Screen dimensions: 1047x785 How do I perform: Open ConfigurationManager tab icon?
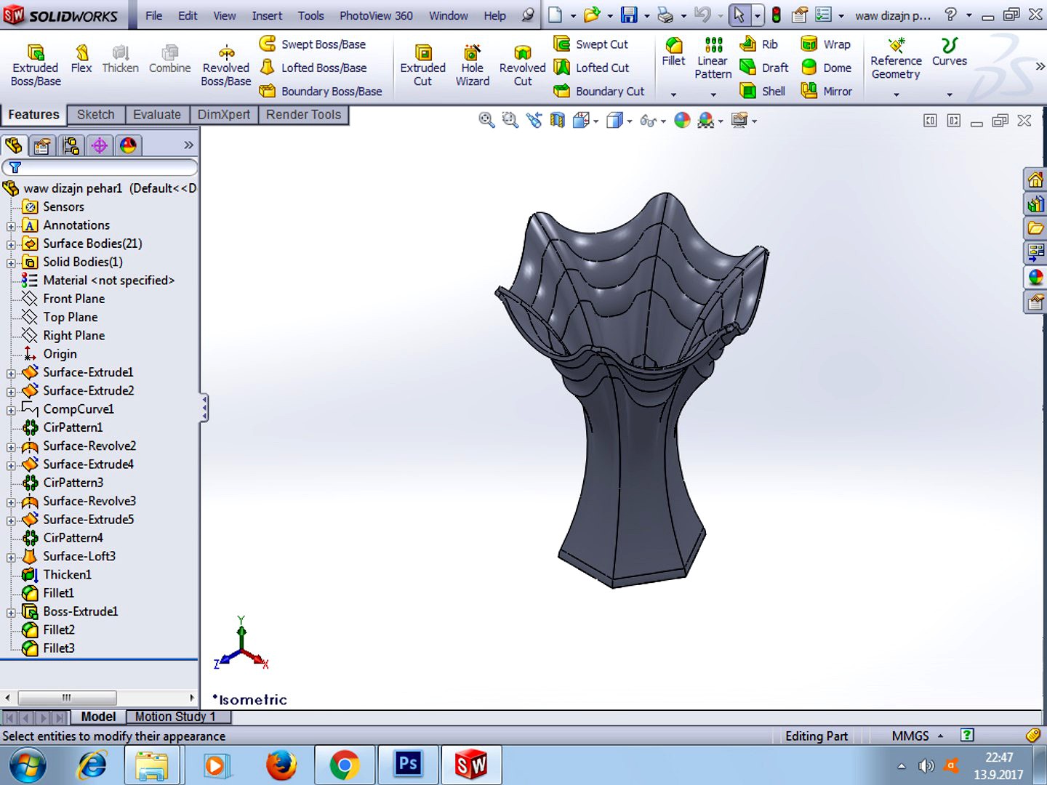tap(71, 146)
